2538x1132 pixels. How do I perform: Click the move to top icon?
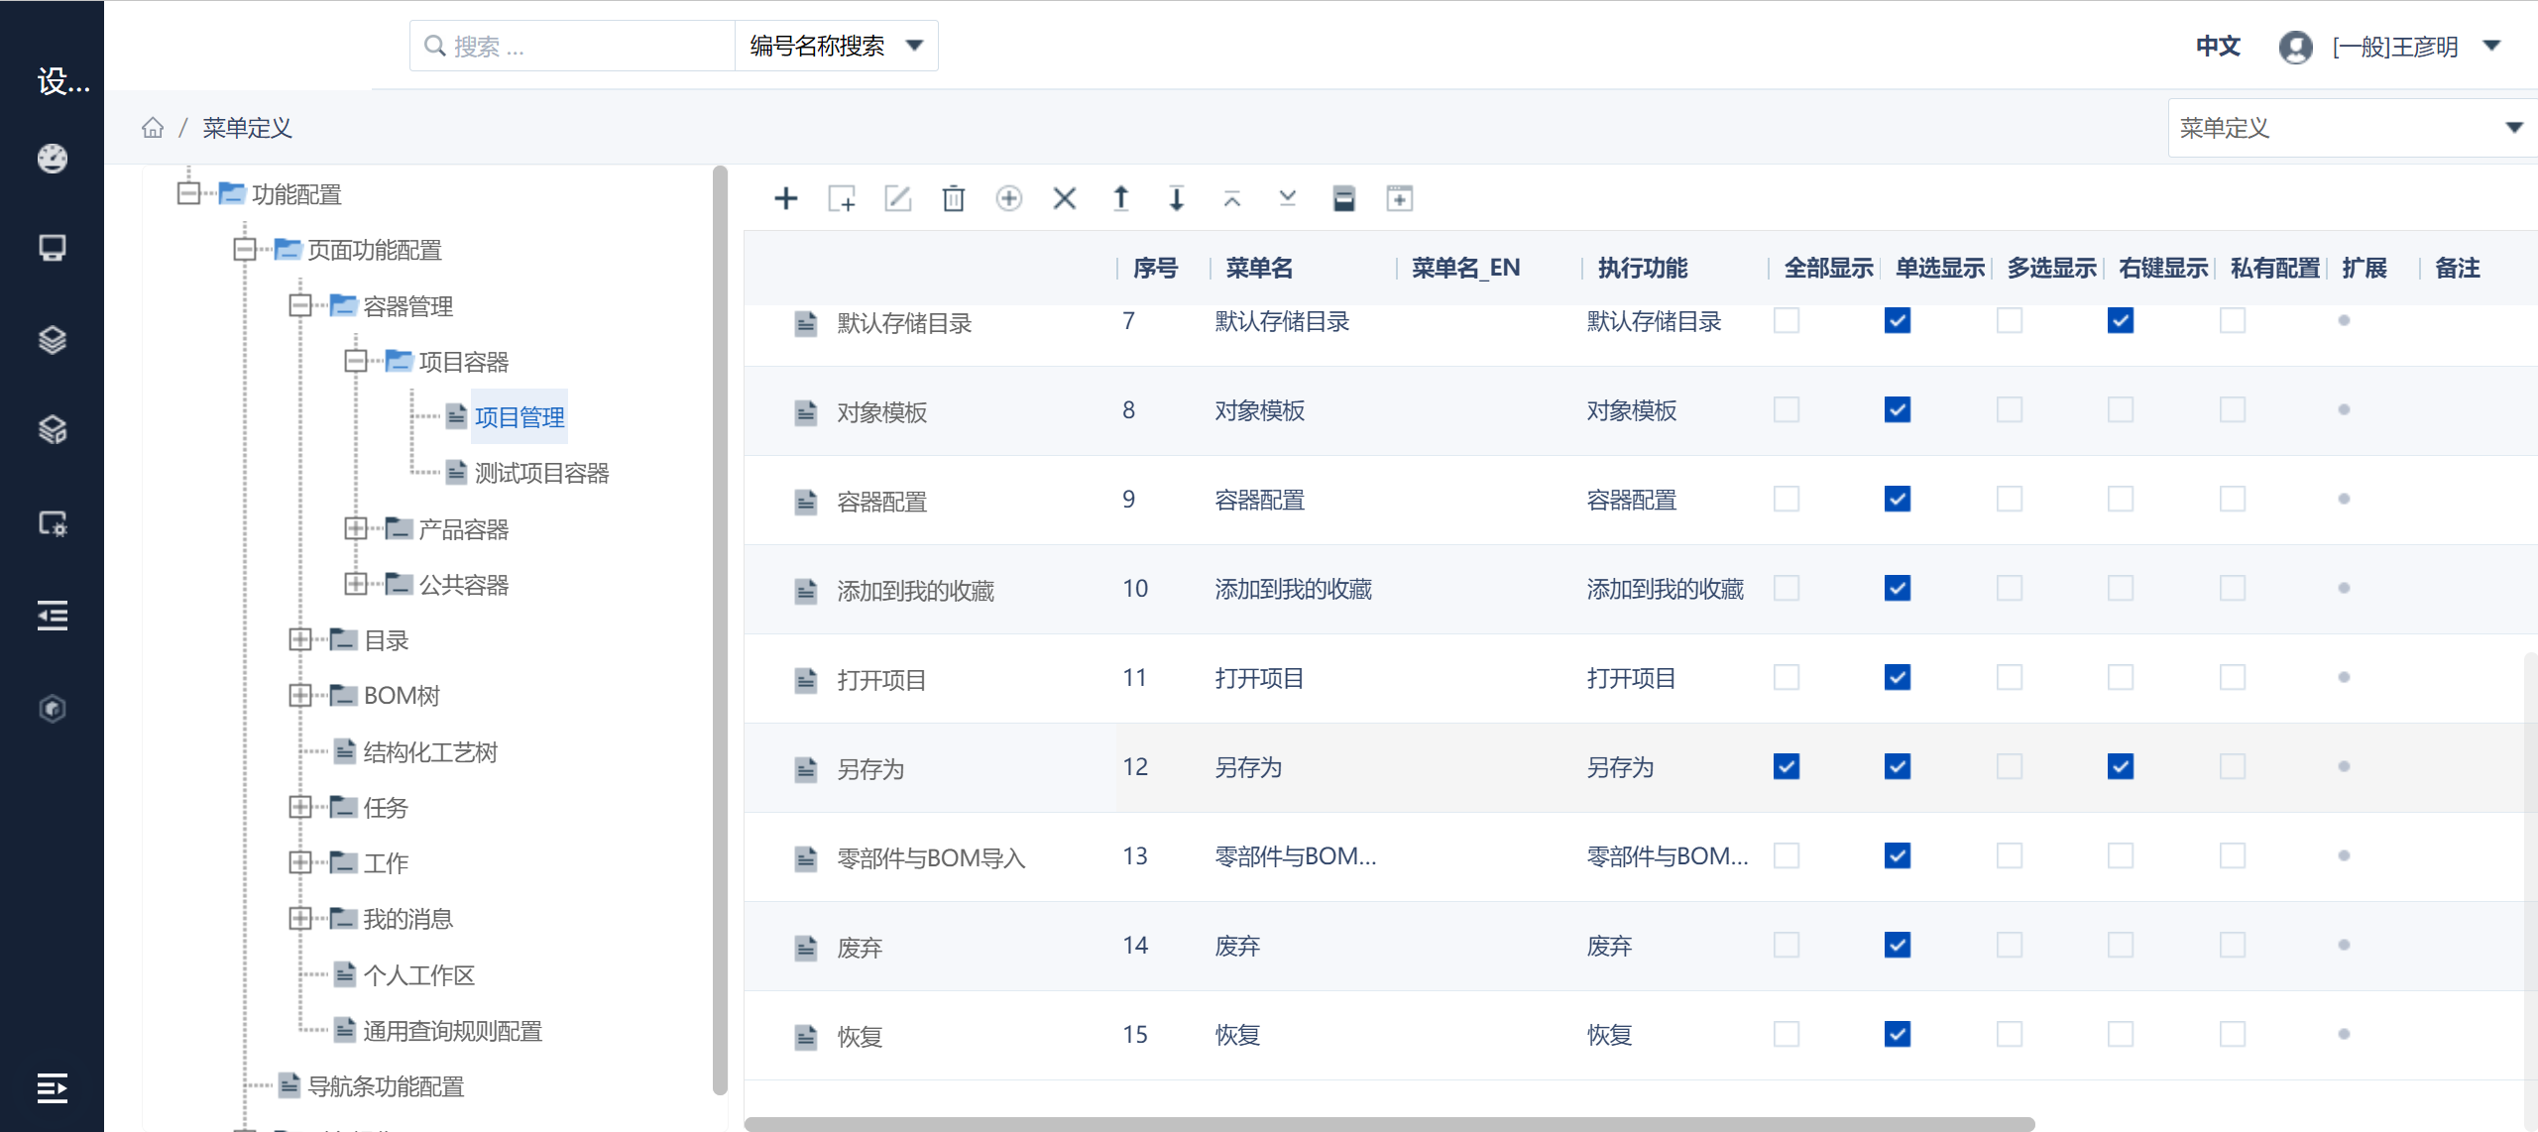[x=1231, y=198]
